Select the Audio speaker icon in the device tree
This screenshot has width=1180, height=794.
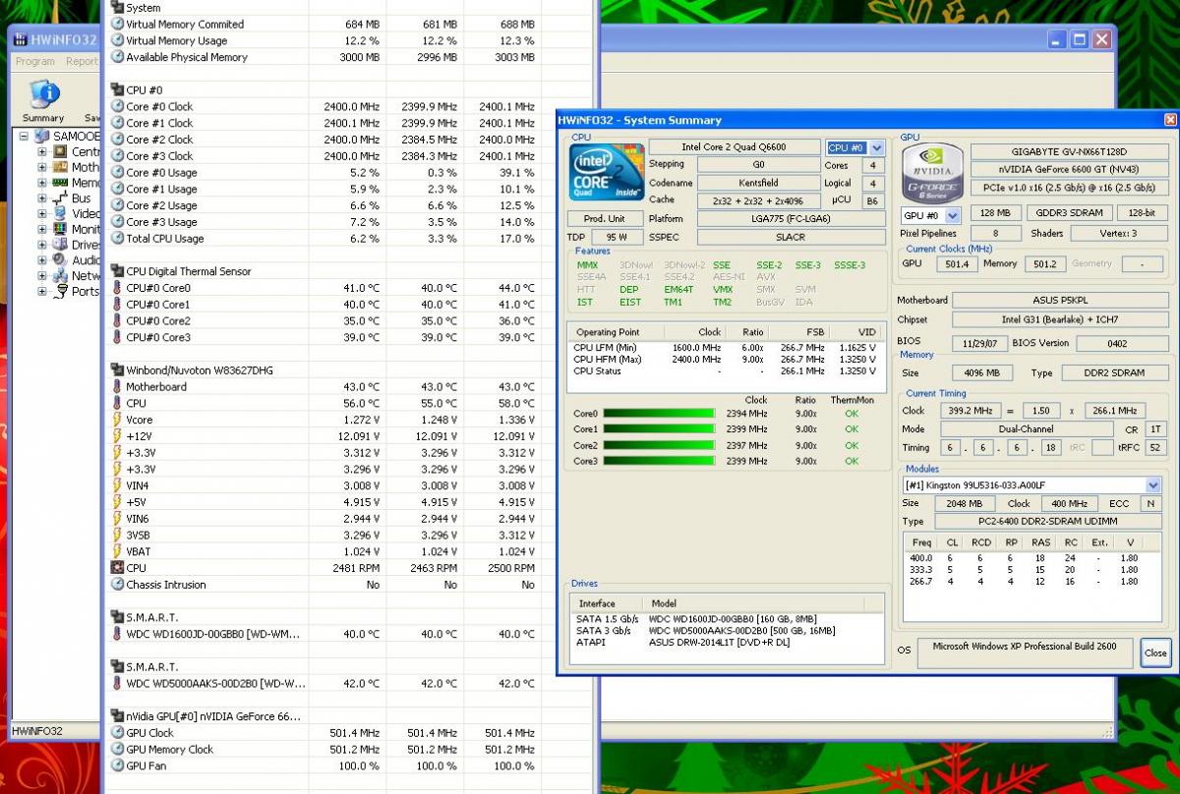click(61, 260)
